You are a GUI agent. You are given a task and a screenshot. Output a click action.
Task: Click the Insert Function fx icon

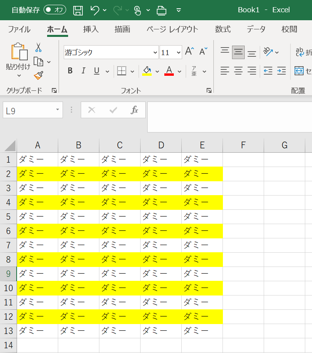[134, 110]
